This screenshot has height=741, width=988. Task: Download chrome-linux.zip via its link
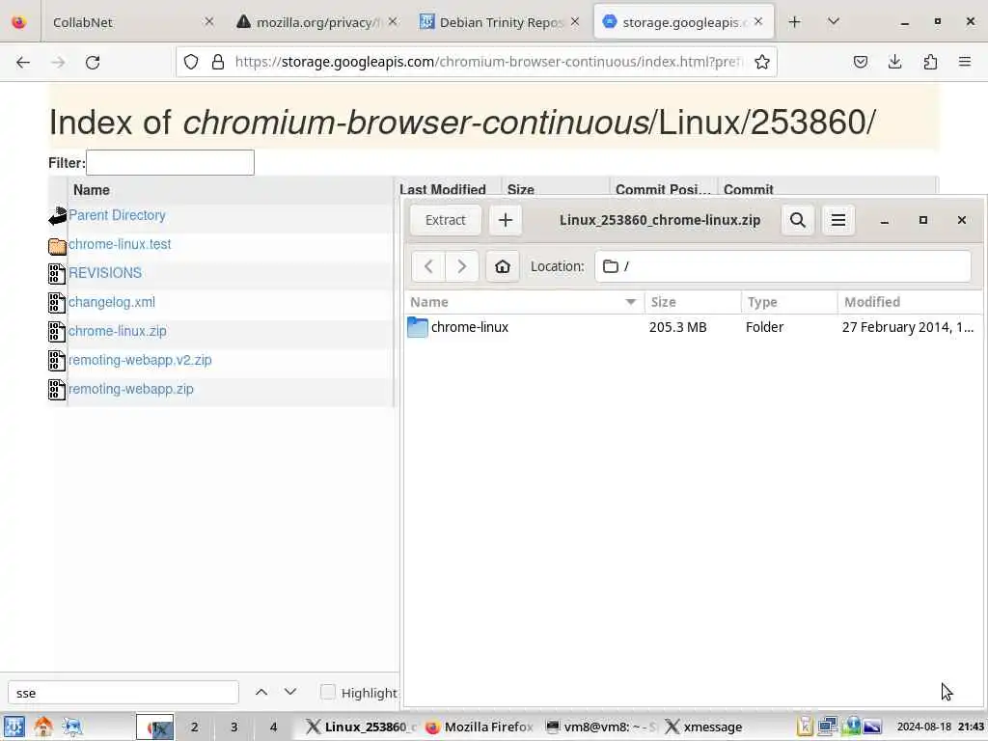(118, 332)
